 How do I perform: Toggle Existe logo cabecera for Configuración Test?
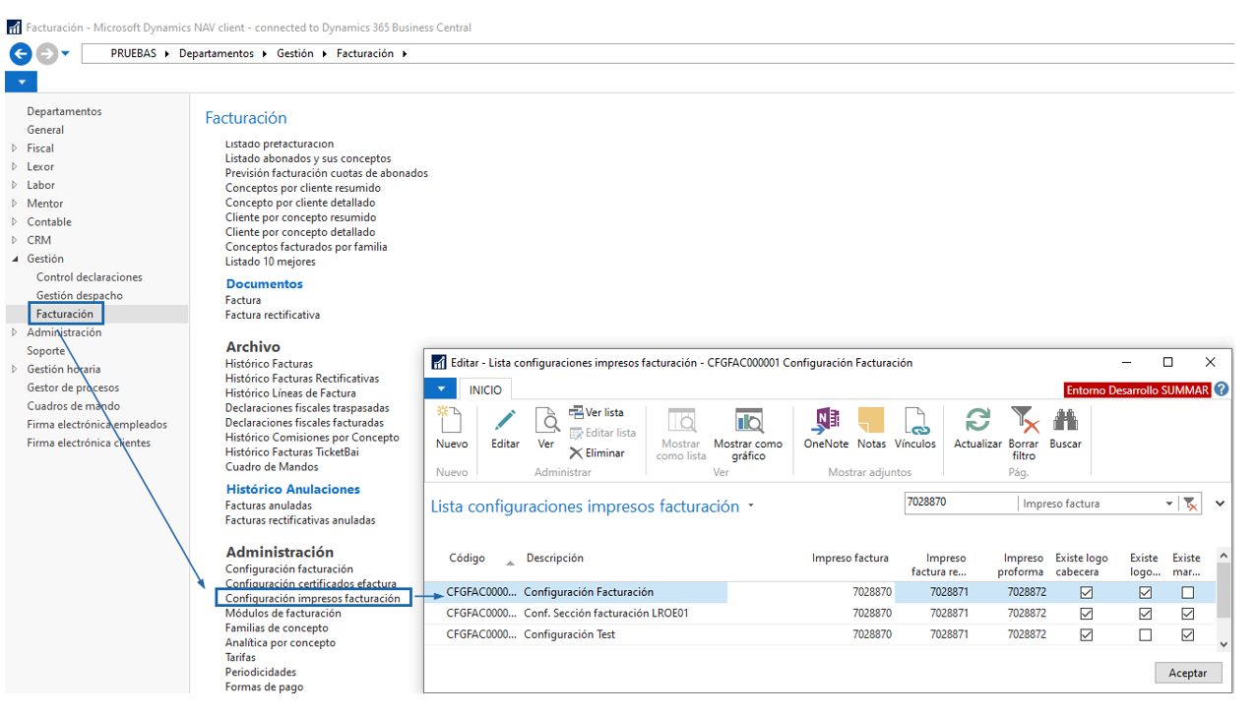pyautogui.click(x=1087, y=635)
